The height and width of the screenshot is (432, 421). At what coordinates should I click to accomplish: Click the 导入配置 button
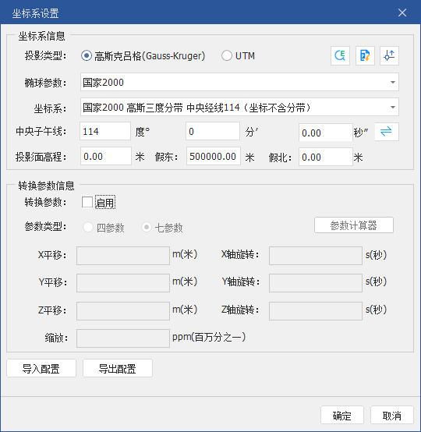coord(41,368)
